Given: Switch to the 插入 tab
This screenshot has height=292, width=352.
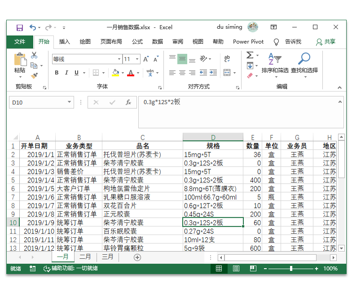Looking at the screenshot, I should click(65, 42).
